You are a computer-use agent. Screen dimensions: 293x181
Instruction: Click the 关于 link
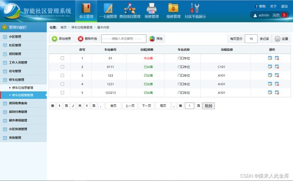(273, 6)
